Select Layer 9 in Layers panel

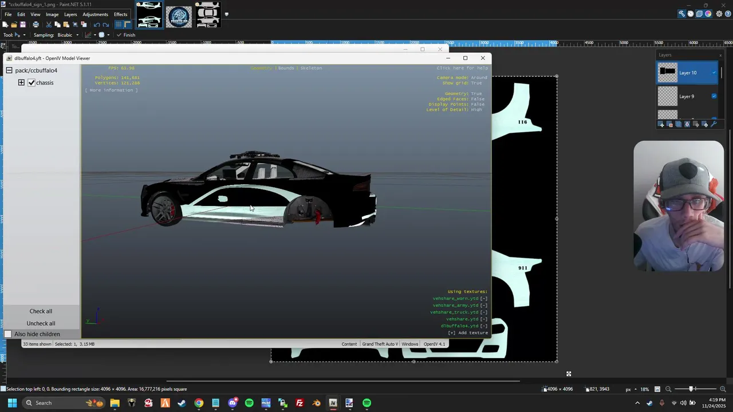point(687,96)
